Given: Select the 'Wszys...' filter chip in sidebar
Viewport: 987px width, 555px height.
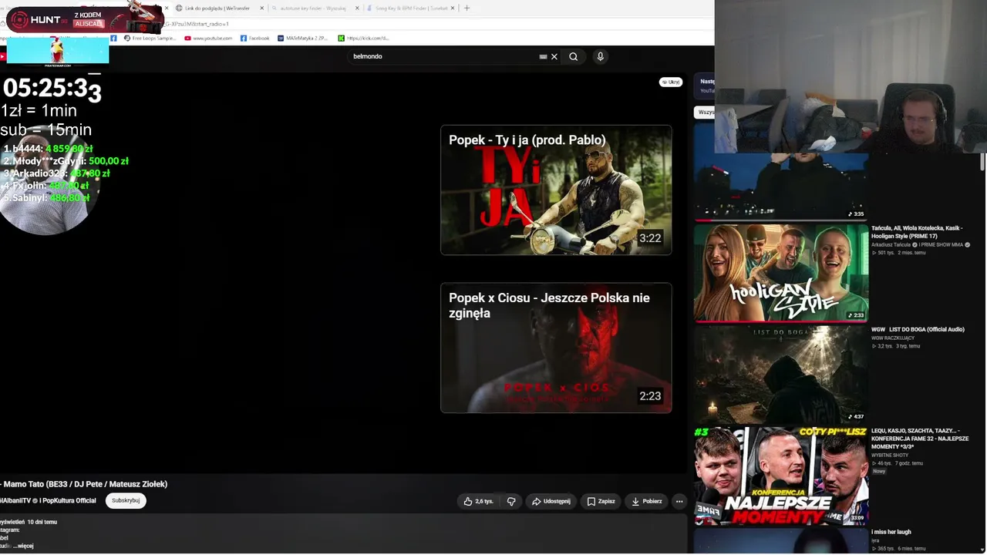Looking at the screenshot, I should [x=705, y=113].
